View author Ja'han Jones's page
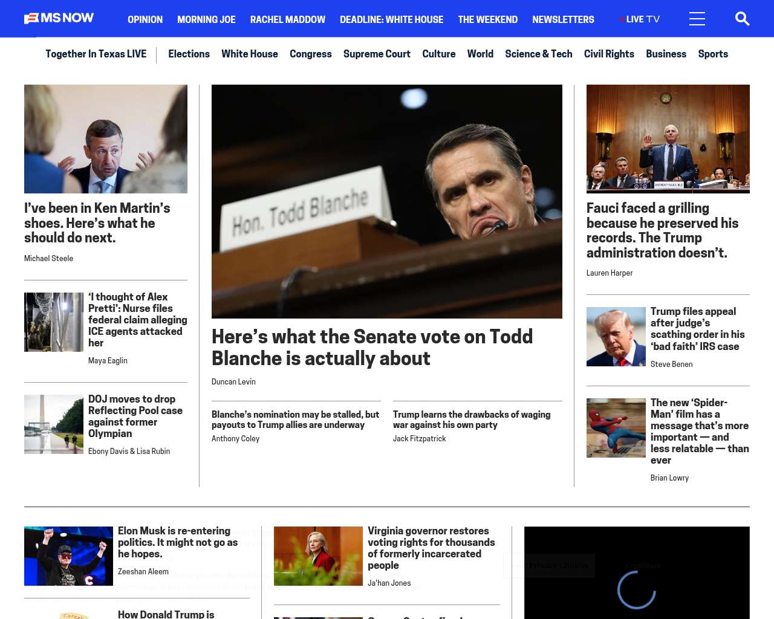The height and width of the screenshot is (619, 774). tap(389, 583)
